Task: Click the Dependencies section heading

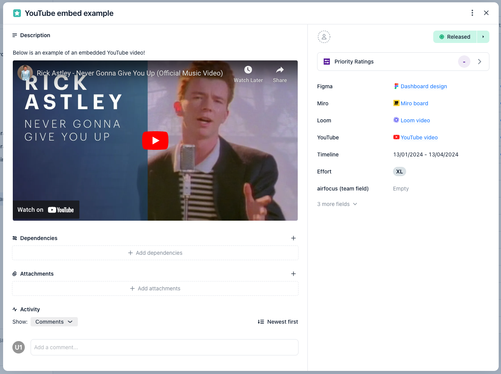Action: click(x=39, y=238)
